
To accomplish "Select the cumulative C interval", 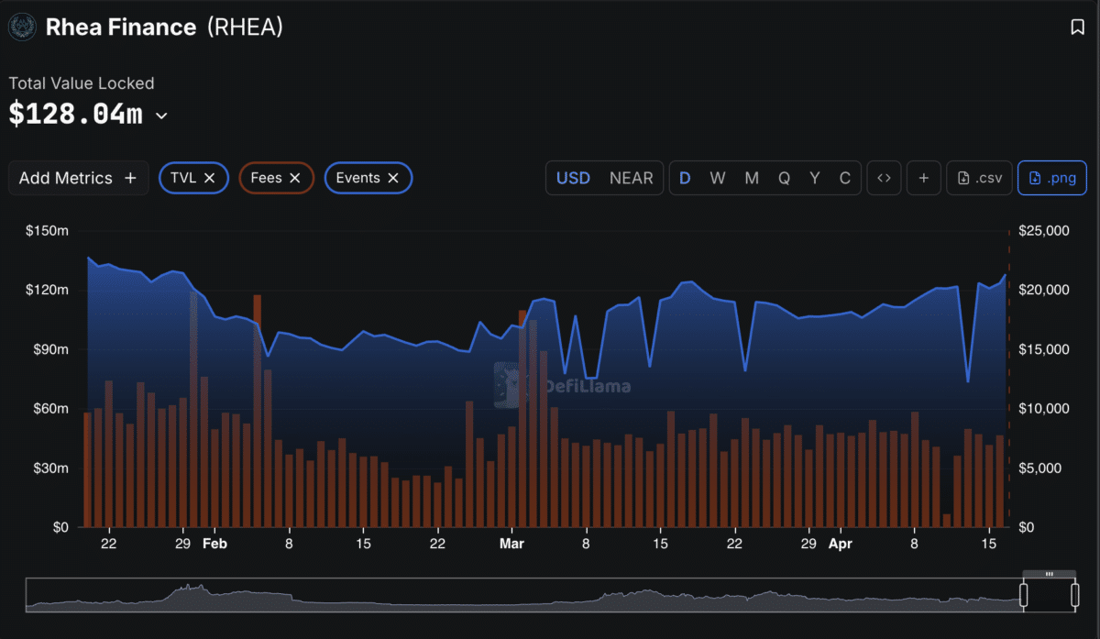I will pos(845,178).
